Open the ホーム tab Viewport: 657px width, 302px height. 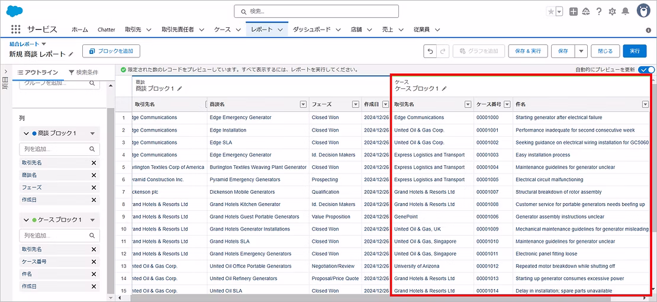[80, 30]
